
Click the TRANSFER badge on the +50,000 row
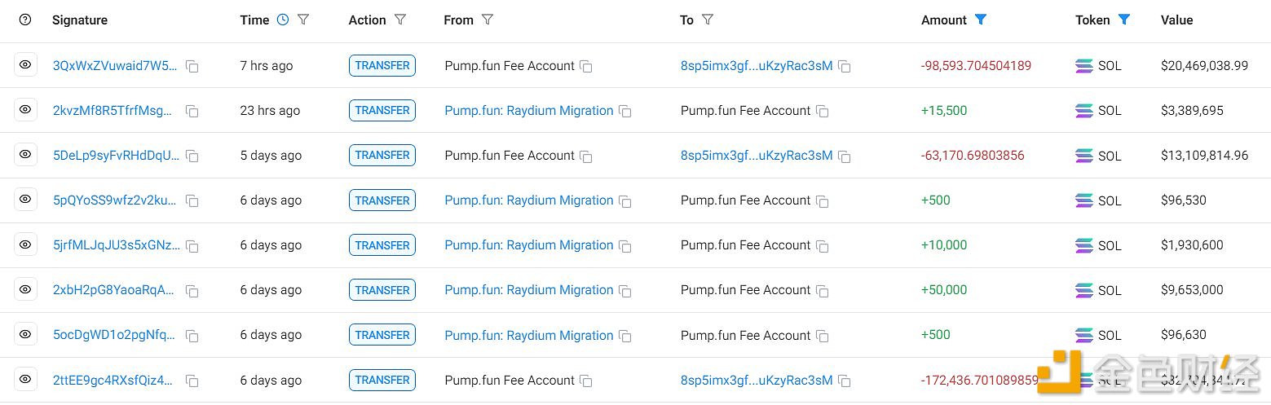[x=382, y=290]
